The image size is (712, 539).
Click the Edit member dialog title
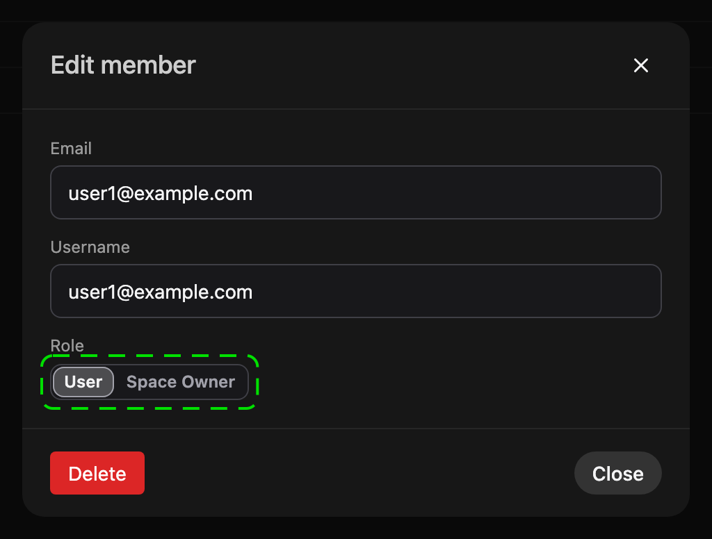click(x=123, y=65)
